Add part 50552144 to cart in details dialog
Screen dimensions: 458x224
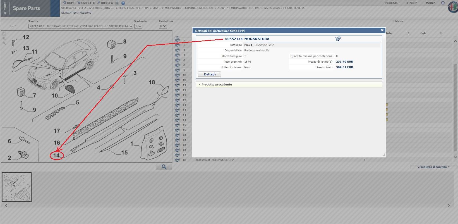[338, 39]
